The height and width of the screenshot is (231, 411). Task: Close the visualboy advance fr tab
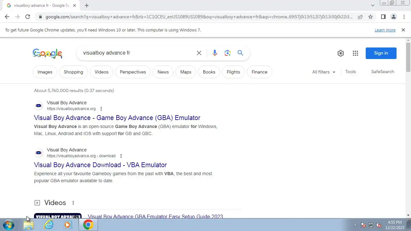(74, 5)
